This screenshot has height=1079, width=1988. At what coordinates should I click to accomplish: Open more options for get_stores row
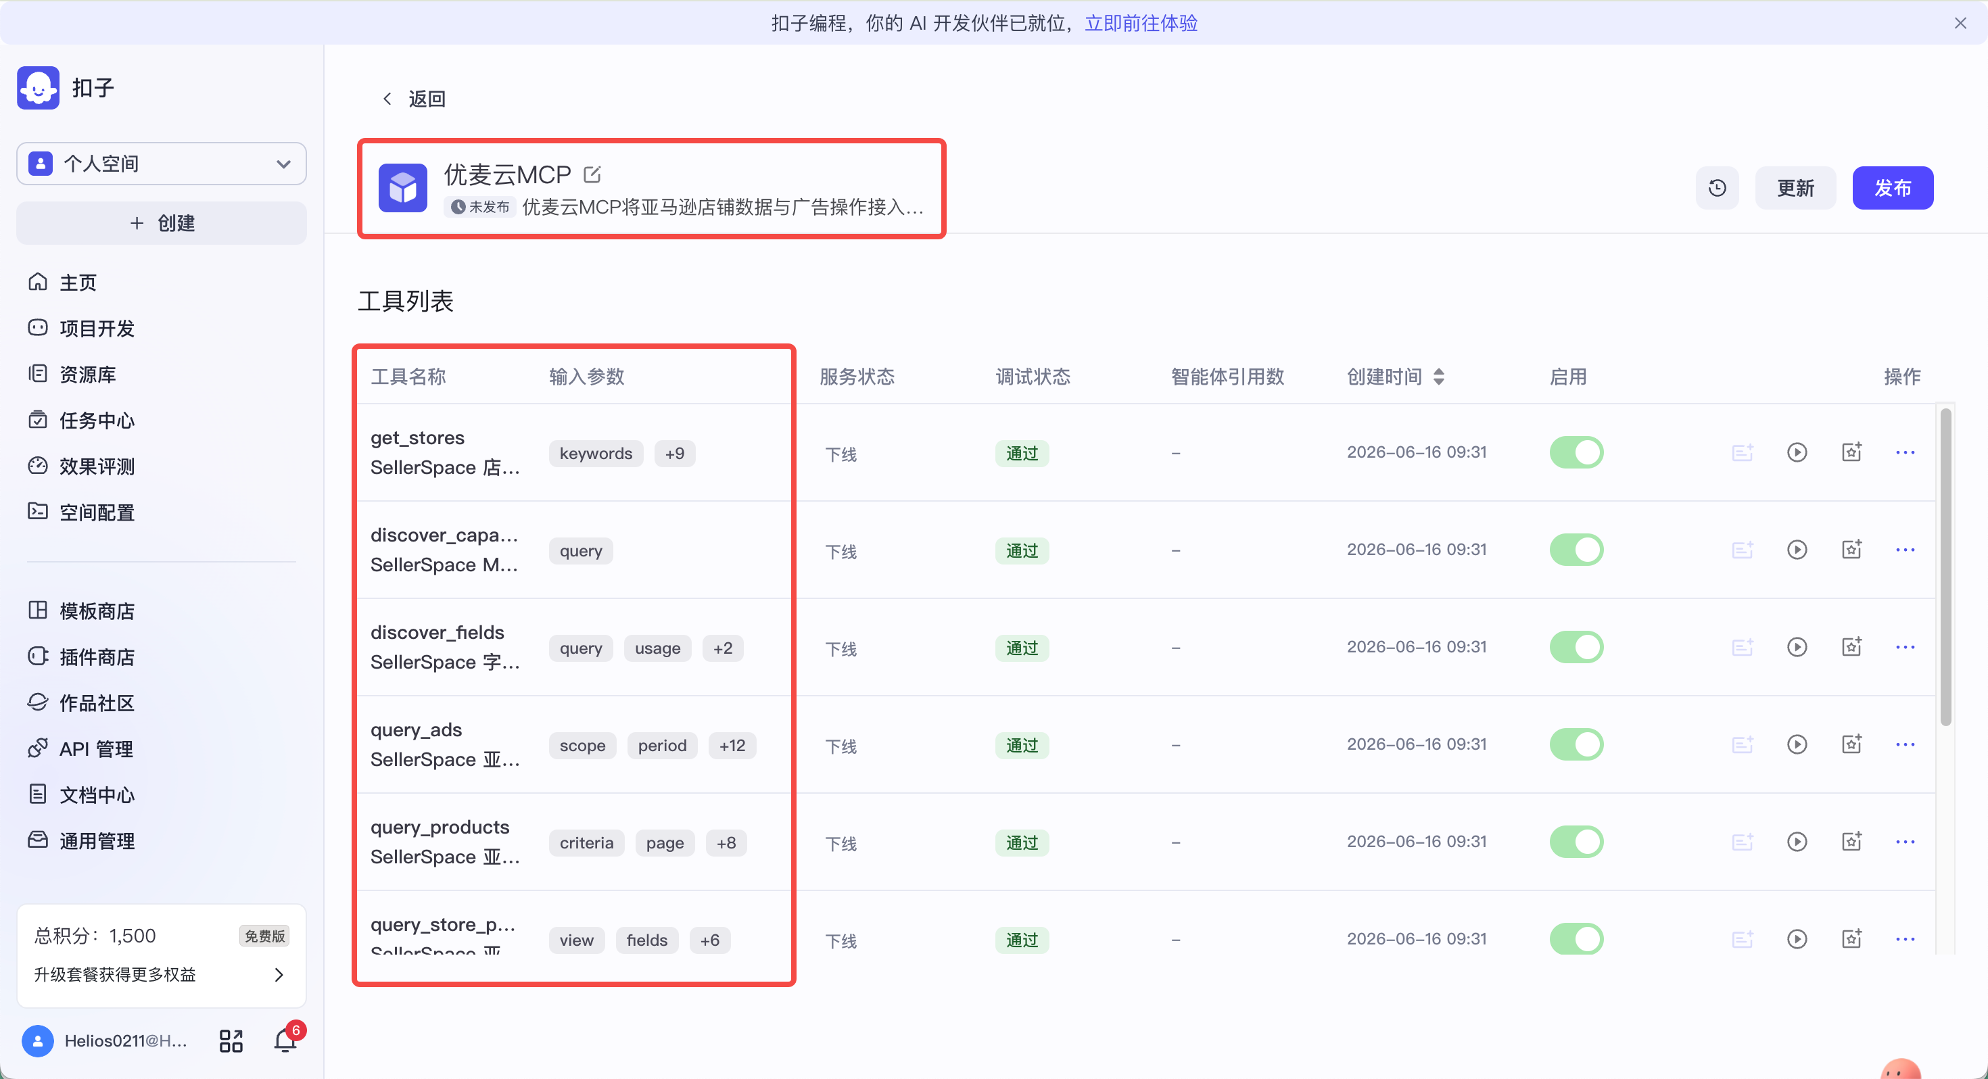click(x=1906, y=452)
